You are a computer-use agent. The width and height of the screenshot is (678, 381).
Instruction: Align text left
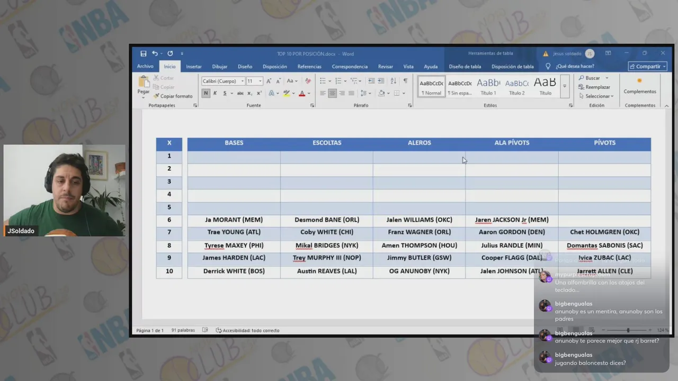[x=323, y=93]
